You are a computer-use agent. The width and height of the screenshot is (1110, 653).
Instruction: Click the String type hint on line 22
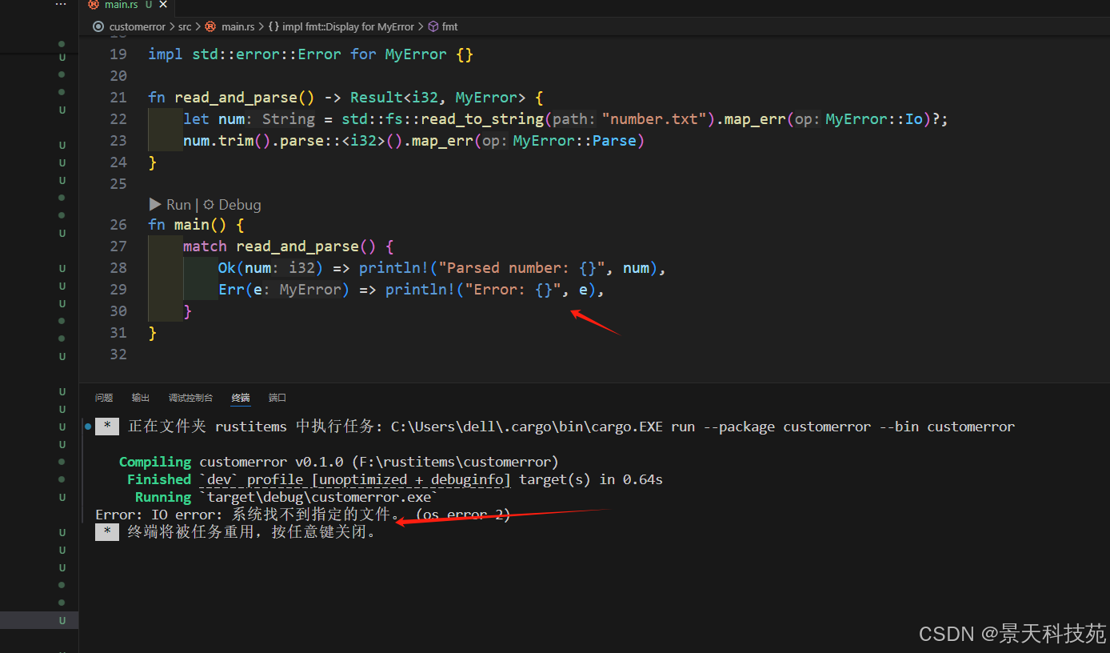click(288, 119)
